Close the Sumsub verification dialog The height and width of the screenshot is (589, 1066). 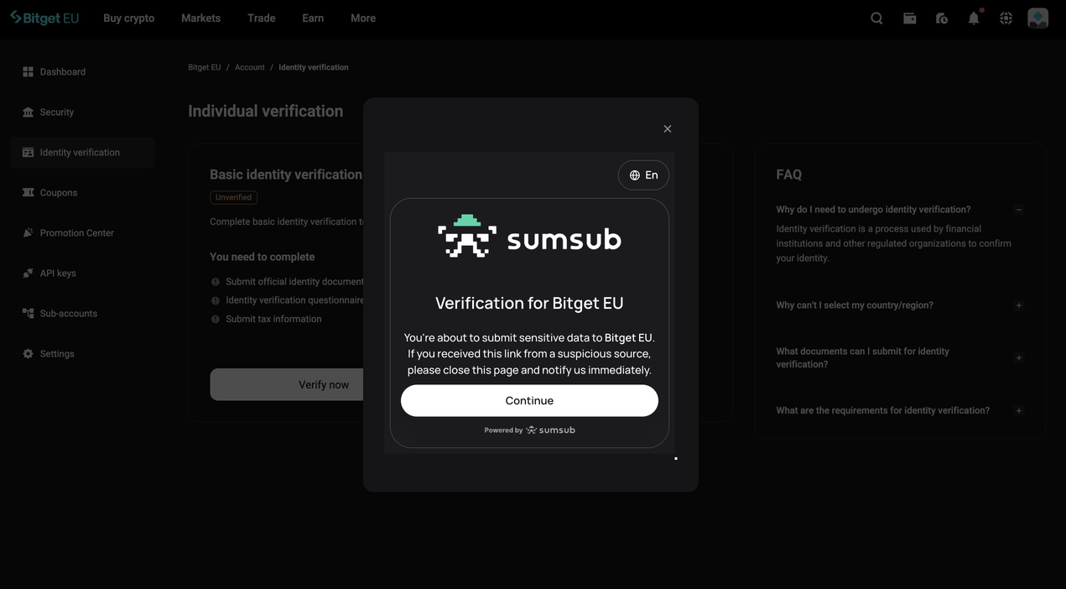[x=668, y=128]
